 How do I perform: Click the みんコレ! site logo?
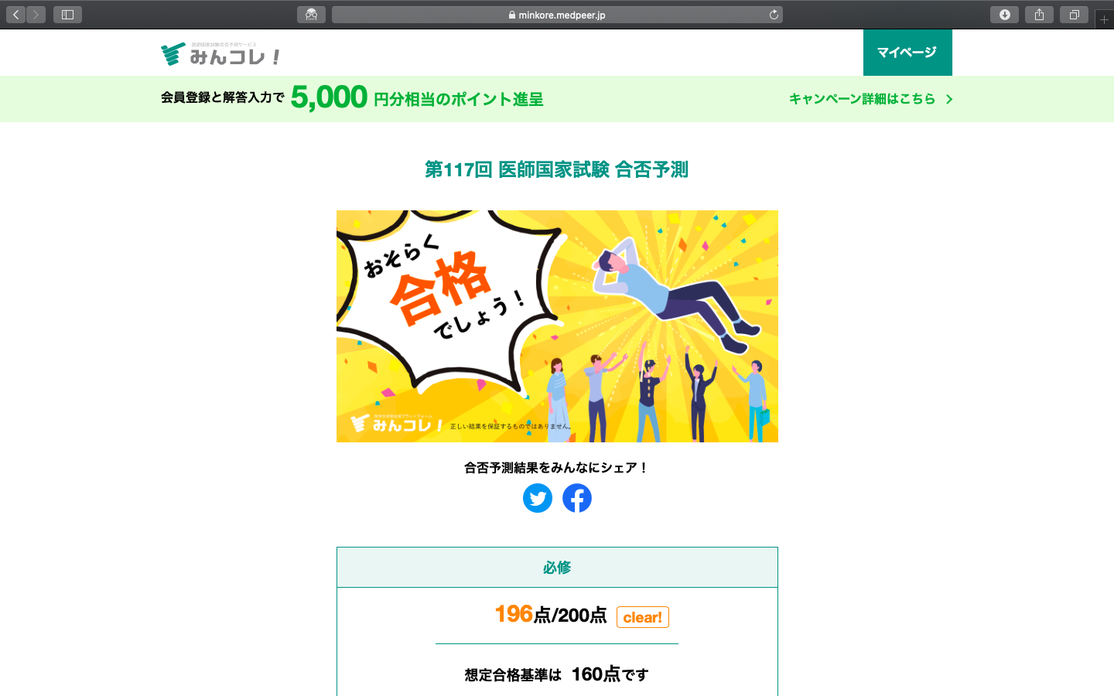(x=221, y=54)
